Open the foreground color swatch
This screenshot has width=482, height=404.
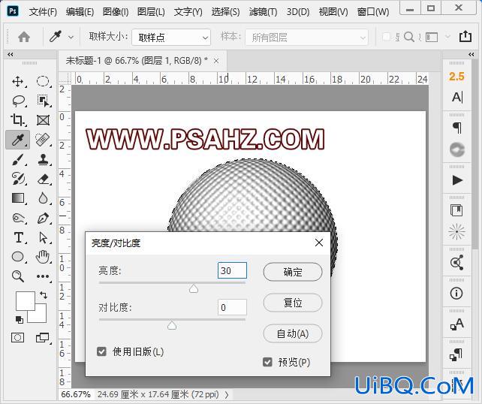click(26, 300)
